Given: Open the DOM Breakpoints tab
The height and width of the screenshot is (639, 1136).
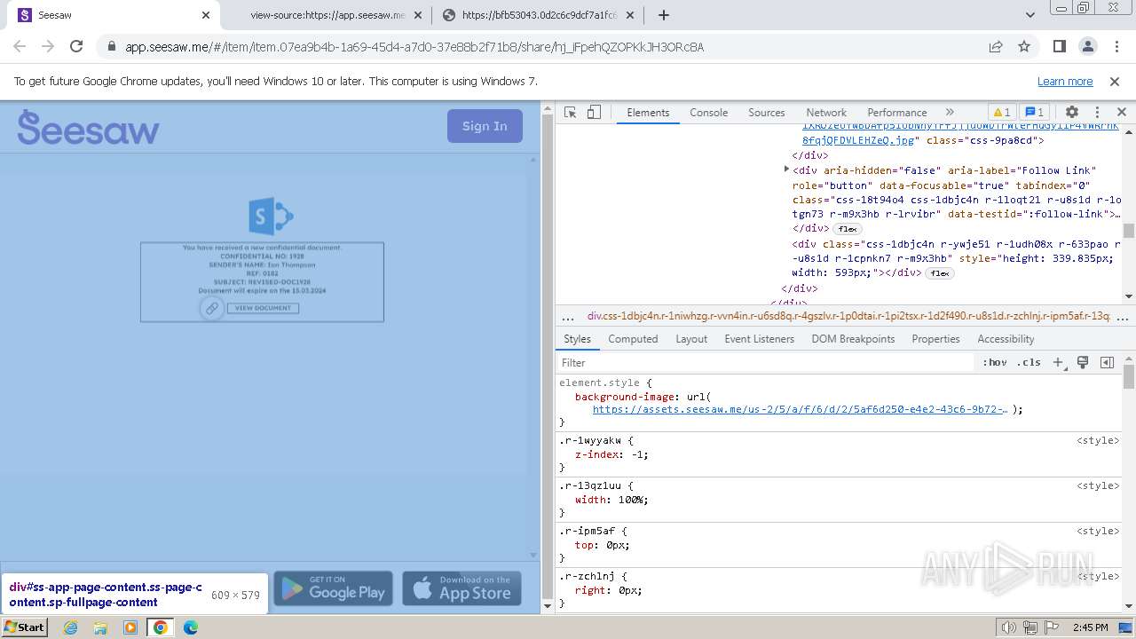Looking at the screenshot, I should (x=853, y=339).
